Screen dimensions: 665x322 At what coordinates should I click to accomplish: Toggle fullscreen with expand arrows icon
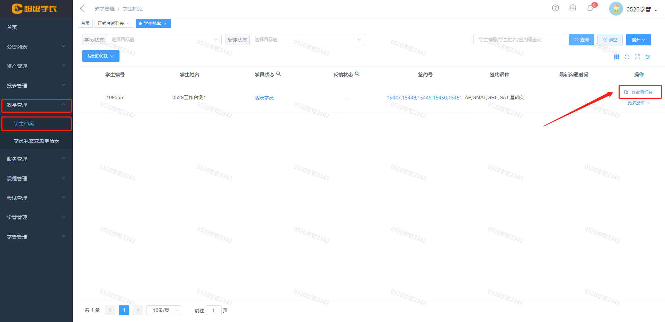(637, 57)
